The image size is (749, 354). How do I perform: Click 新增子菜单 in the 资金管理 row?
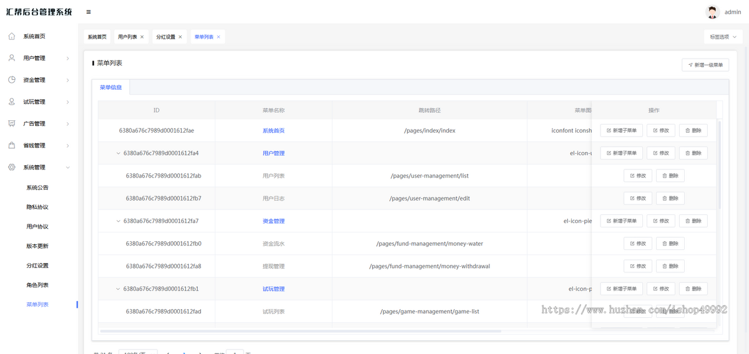tap(621, 221)
